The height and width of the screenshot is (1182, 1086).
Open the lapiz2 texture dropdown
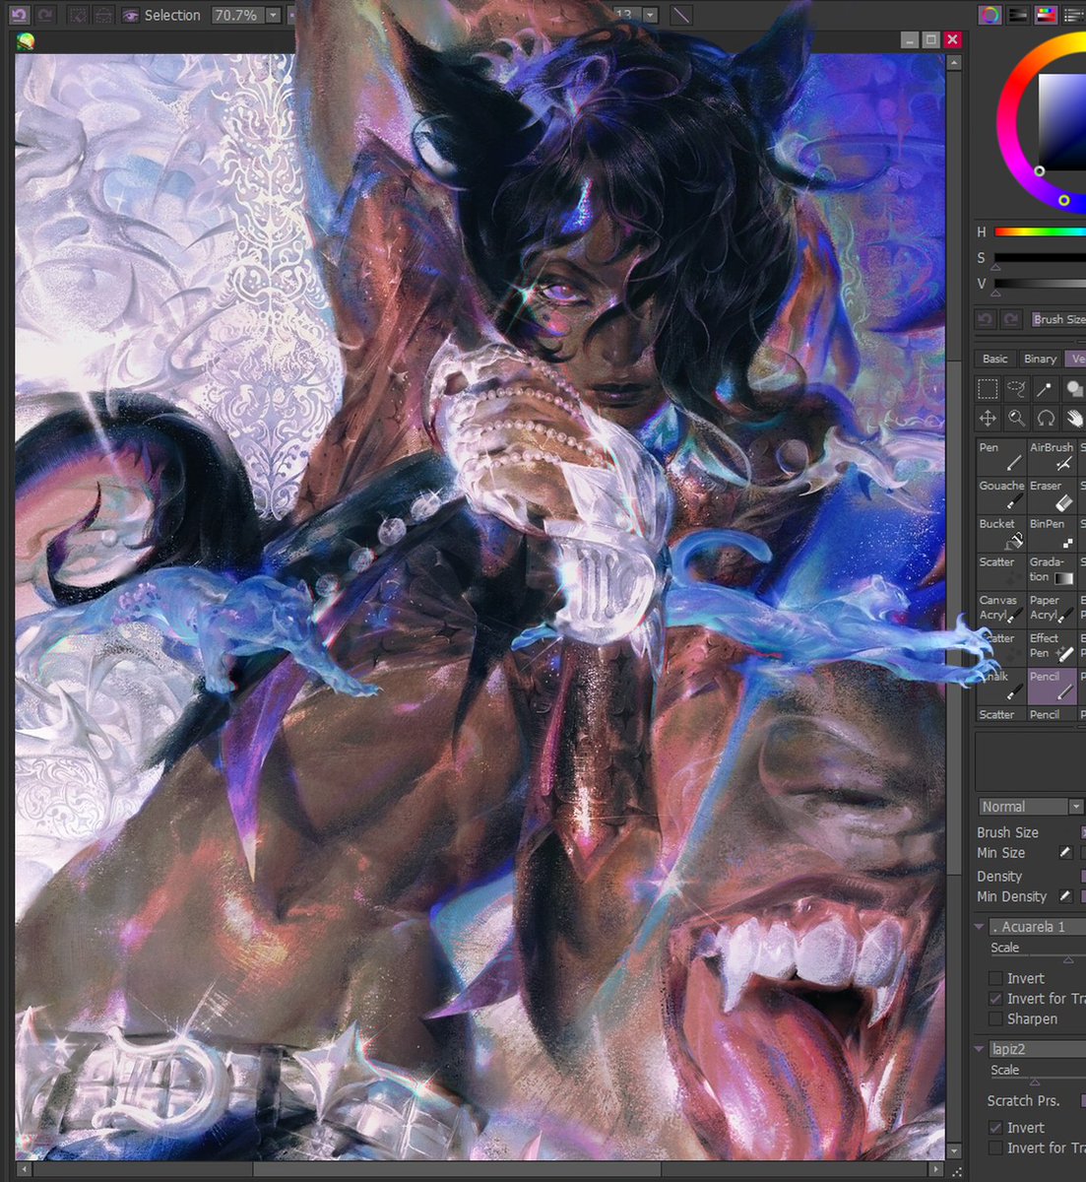coord(1038,1050)
